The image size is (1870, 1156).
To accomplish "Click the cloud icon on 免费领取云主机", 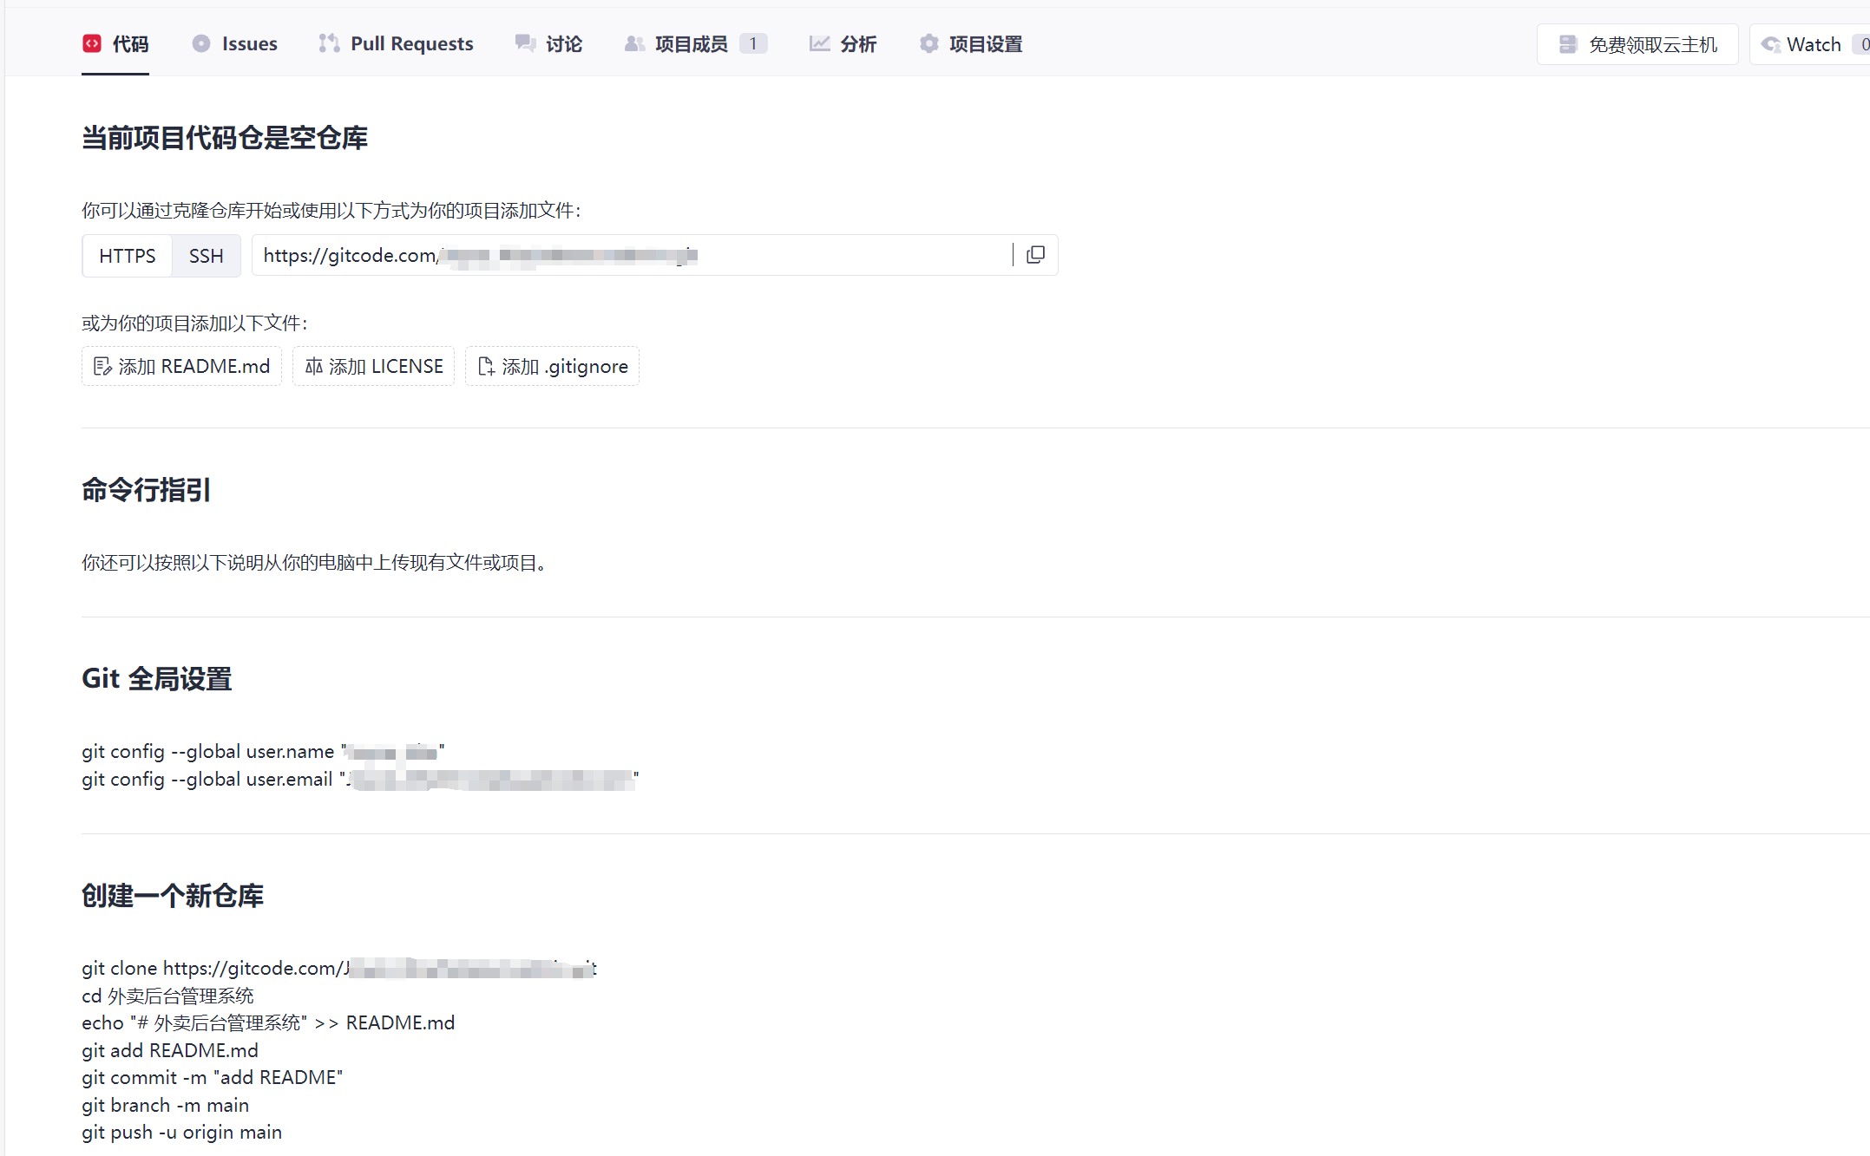I will point(1567,43).
